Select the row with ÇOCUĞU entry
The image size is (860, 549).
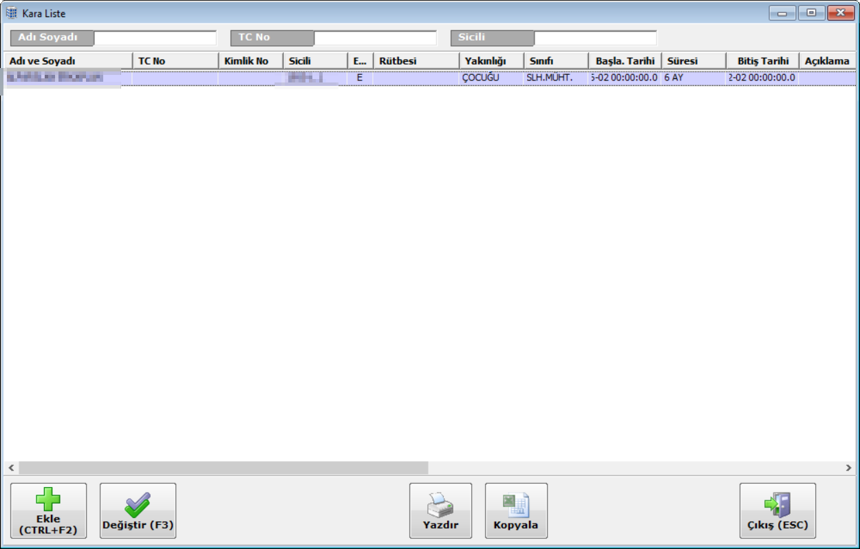[x=481, y=78]
